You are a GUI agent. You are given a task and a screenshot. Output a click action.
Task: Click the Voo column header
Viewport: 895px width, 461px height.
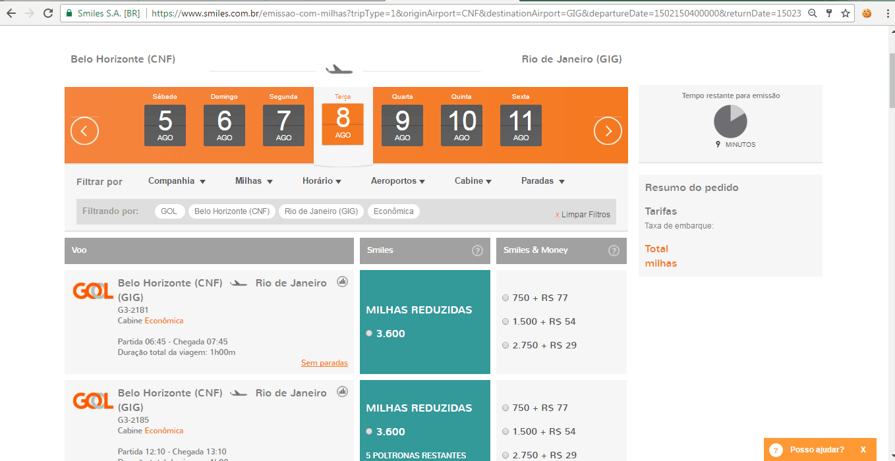click(209, 251)
